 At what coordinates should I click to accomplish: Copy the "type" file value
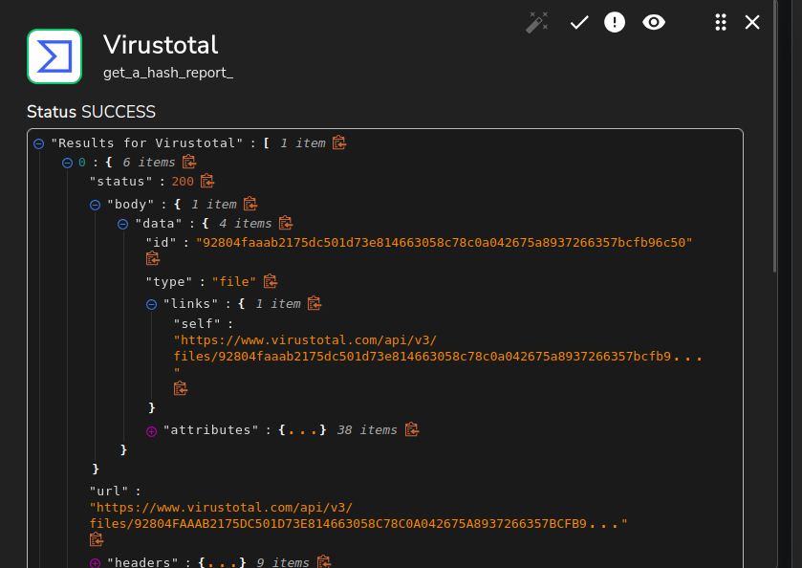(x=271, y=281)
